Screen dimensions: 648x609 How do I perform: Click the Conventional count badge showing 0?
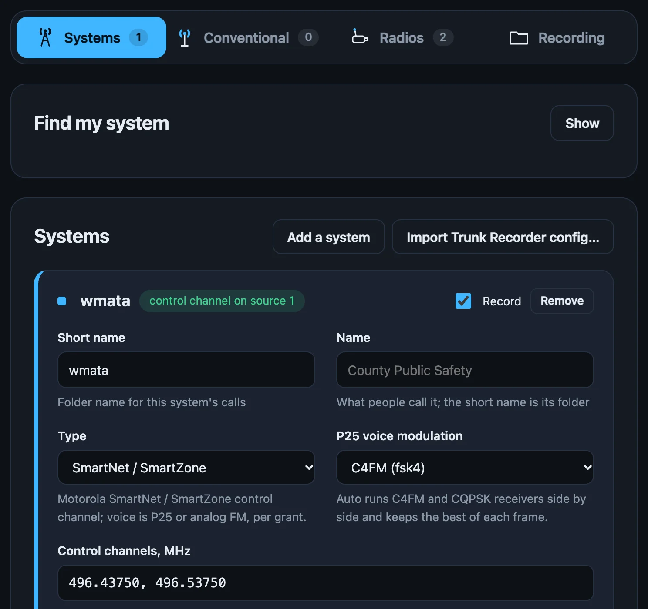click(x=308, y=37)
